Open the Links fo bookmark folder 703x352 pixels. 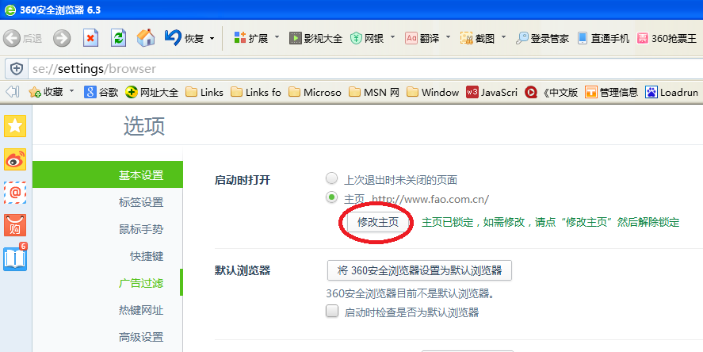[256, 93]
